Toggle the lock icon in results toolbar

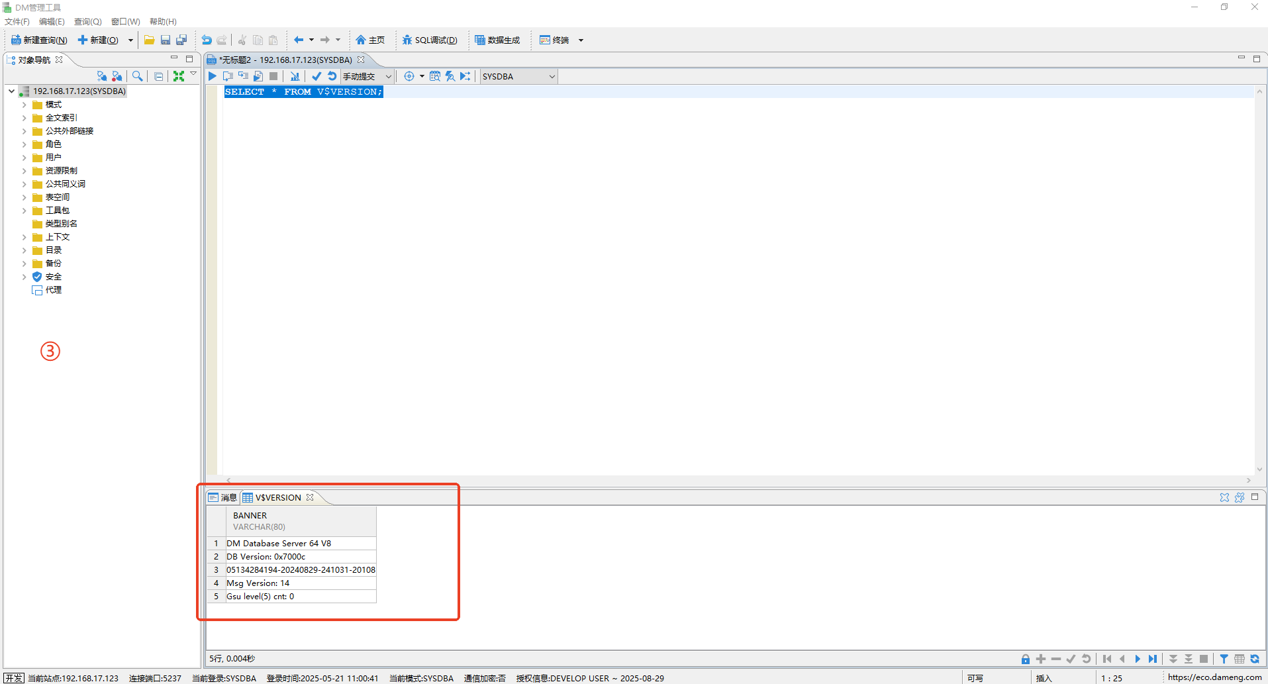pos(1025,659)
